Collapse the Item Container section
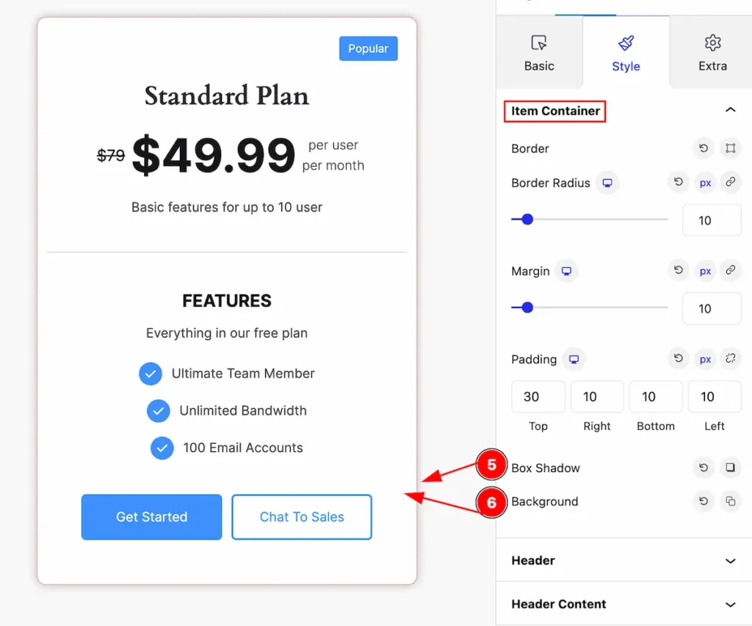The height and width of the screenshot is (626, 752). [x=730, y=110]
